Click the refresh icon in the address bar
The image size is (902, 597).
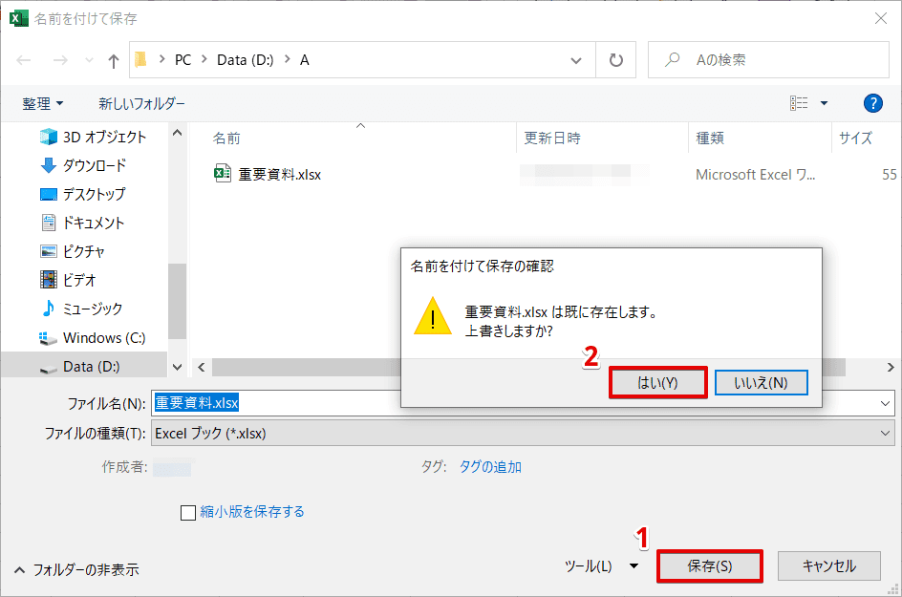[x=615, y=59]
